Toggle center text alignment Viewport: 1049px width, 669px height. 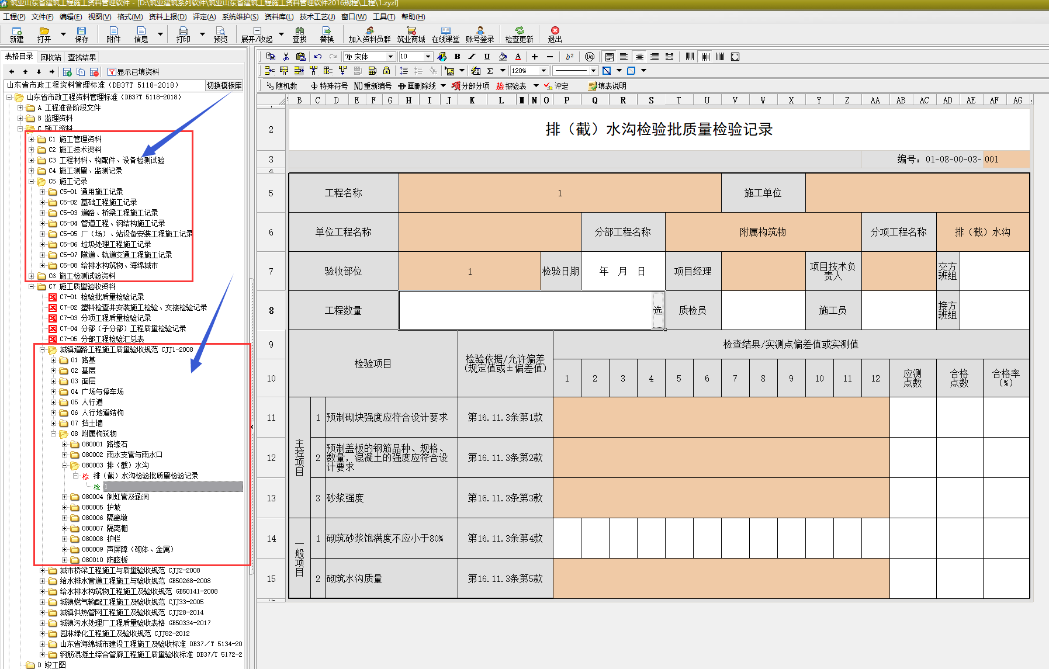(x=639, y=57)
